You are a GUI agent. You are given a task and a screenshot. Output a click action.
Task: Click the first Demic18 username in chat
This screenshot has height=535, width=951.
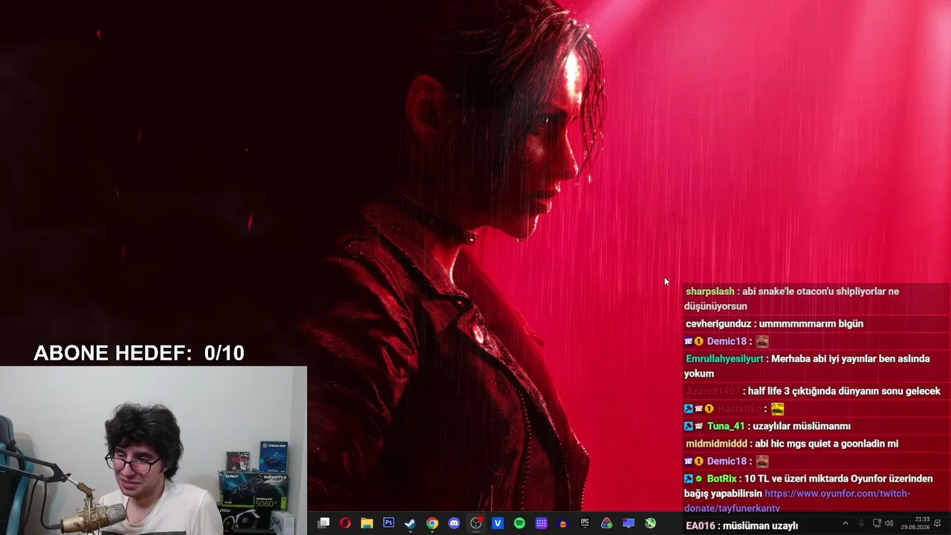point(727,341)
